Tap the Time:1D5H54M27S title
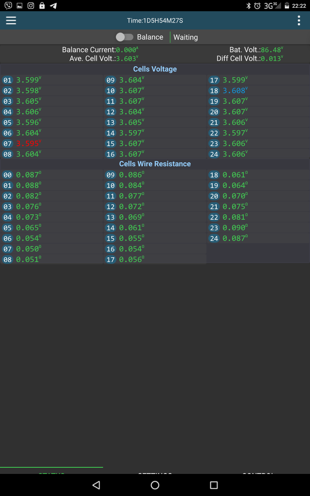Viewport: 310px width, 496px height. [x=155, y=21]
